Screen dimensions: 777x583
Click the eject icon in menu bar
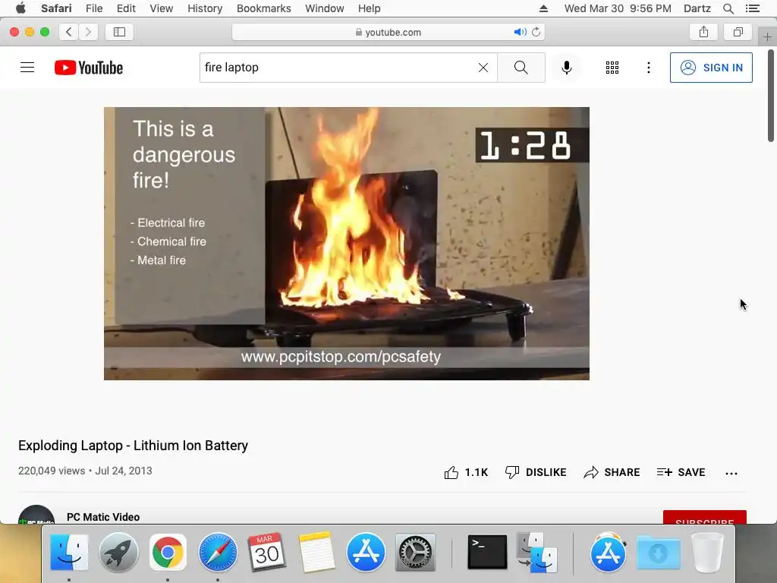pos(543,8)
